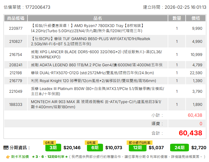Image resolution: width=209 pixels, height=162 pixels.
Task: Click the price 10,999
Action: 196,55
